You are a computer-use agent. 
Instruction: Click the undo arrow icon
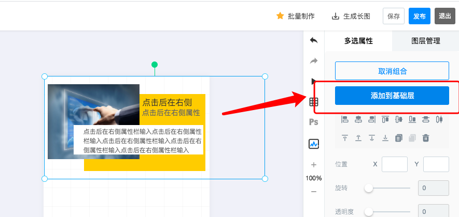click(x=314, y=40)
